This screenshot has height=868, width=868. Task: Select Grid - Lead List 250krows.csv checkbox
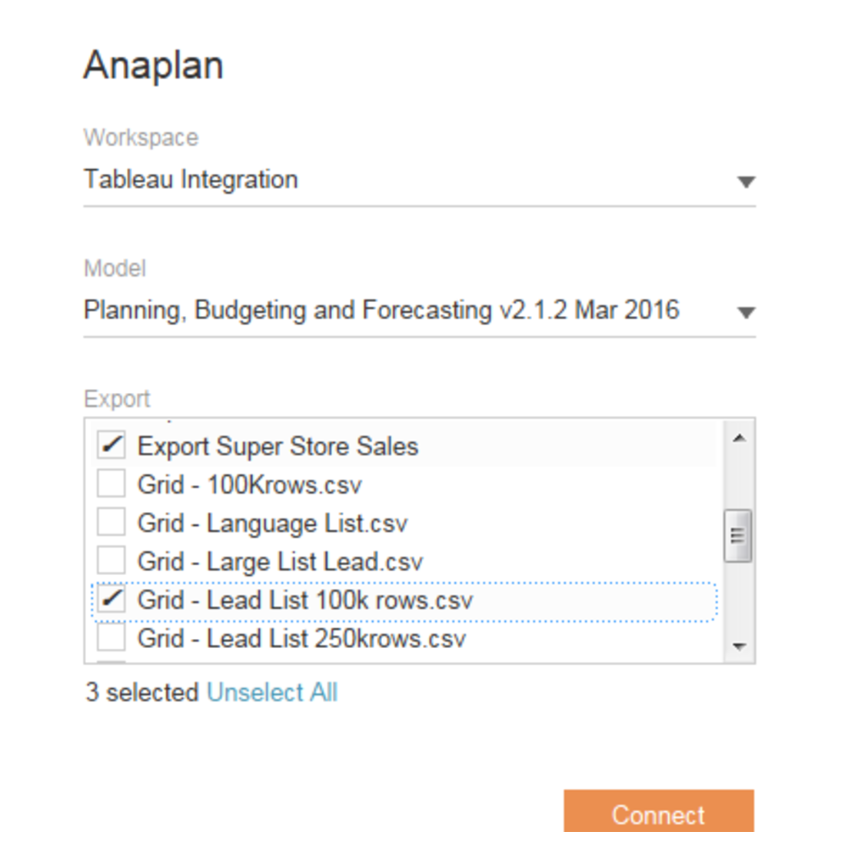[111, 637]
